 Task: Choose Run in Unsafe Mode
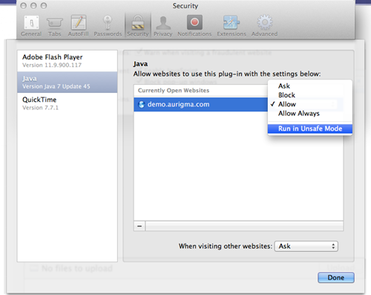(310, 129)
